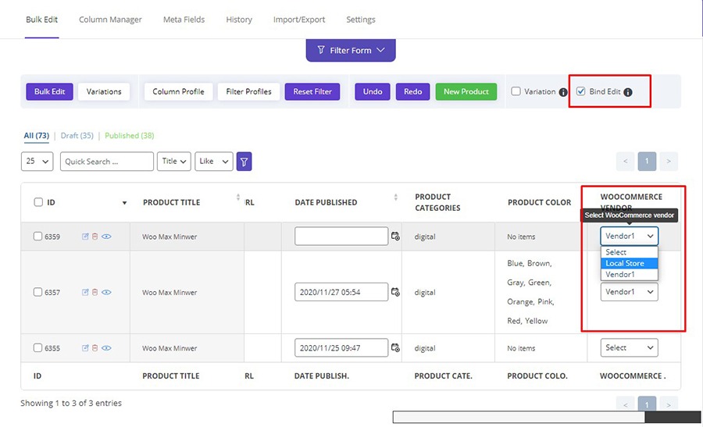Open the 25 rows-per-page dropdown

point(37,162)
